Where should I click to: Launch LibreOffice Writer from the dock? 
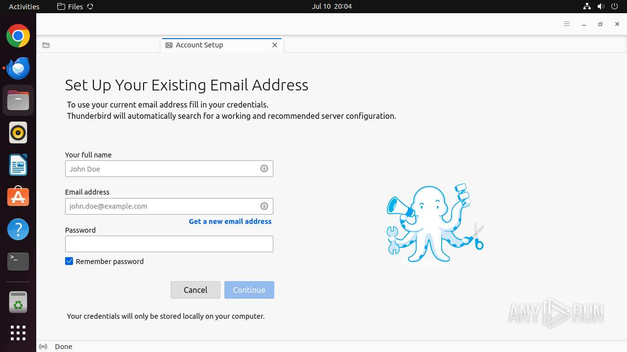click(18, 165)
